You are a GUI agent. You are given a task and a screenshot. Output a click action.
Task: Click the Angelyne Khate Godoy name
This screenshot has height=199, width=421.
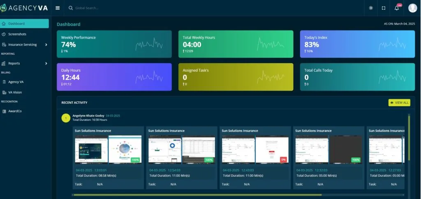coord(88,116)
